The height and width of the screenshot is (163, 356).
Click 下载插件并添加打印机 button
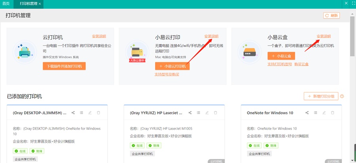[x=64, y=66]
